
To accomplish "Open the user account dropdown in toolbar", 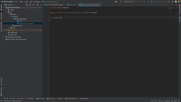I will click(x=116, y=2).
